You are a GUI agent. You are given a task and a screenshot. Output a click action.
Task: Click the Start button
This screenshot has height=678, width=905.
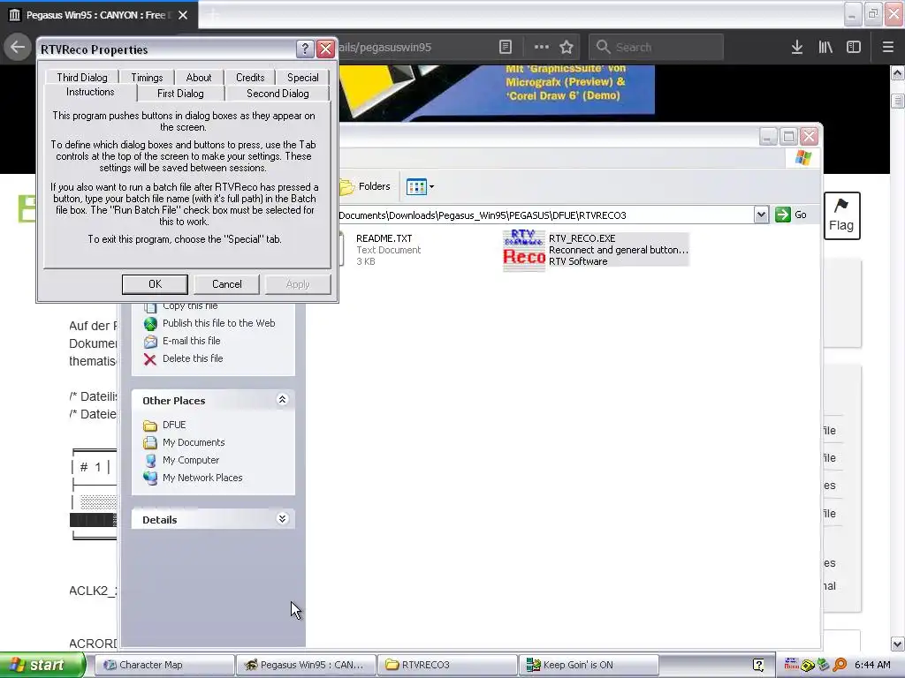[x=42, y=665]
